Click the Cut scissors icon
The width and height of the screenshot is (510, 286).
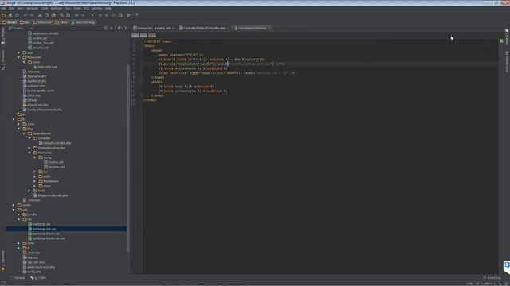40,15
